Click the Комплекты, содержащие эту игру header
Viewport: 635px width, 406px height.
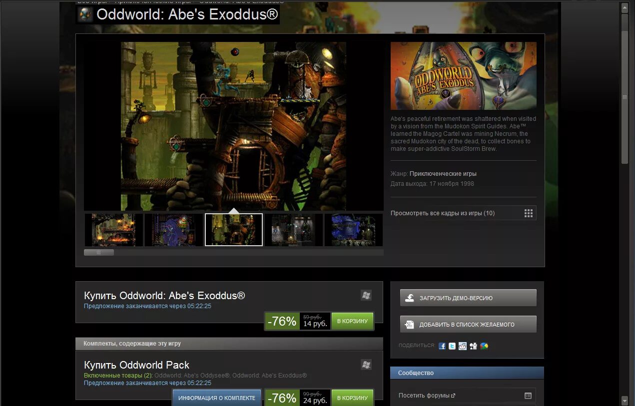pos(229,344)
